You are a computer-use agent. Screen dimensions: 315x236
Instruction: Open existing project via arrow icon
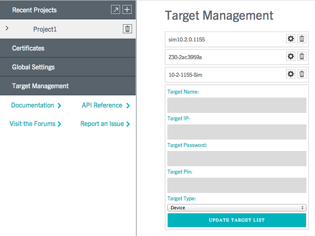coord(116,9)
